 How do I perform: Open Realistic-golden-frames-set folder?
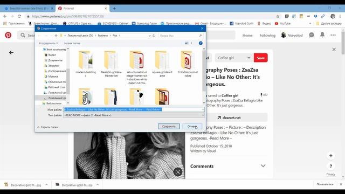coord(111,64)
